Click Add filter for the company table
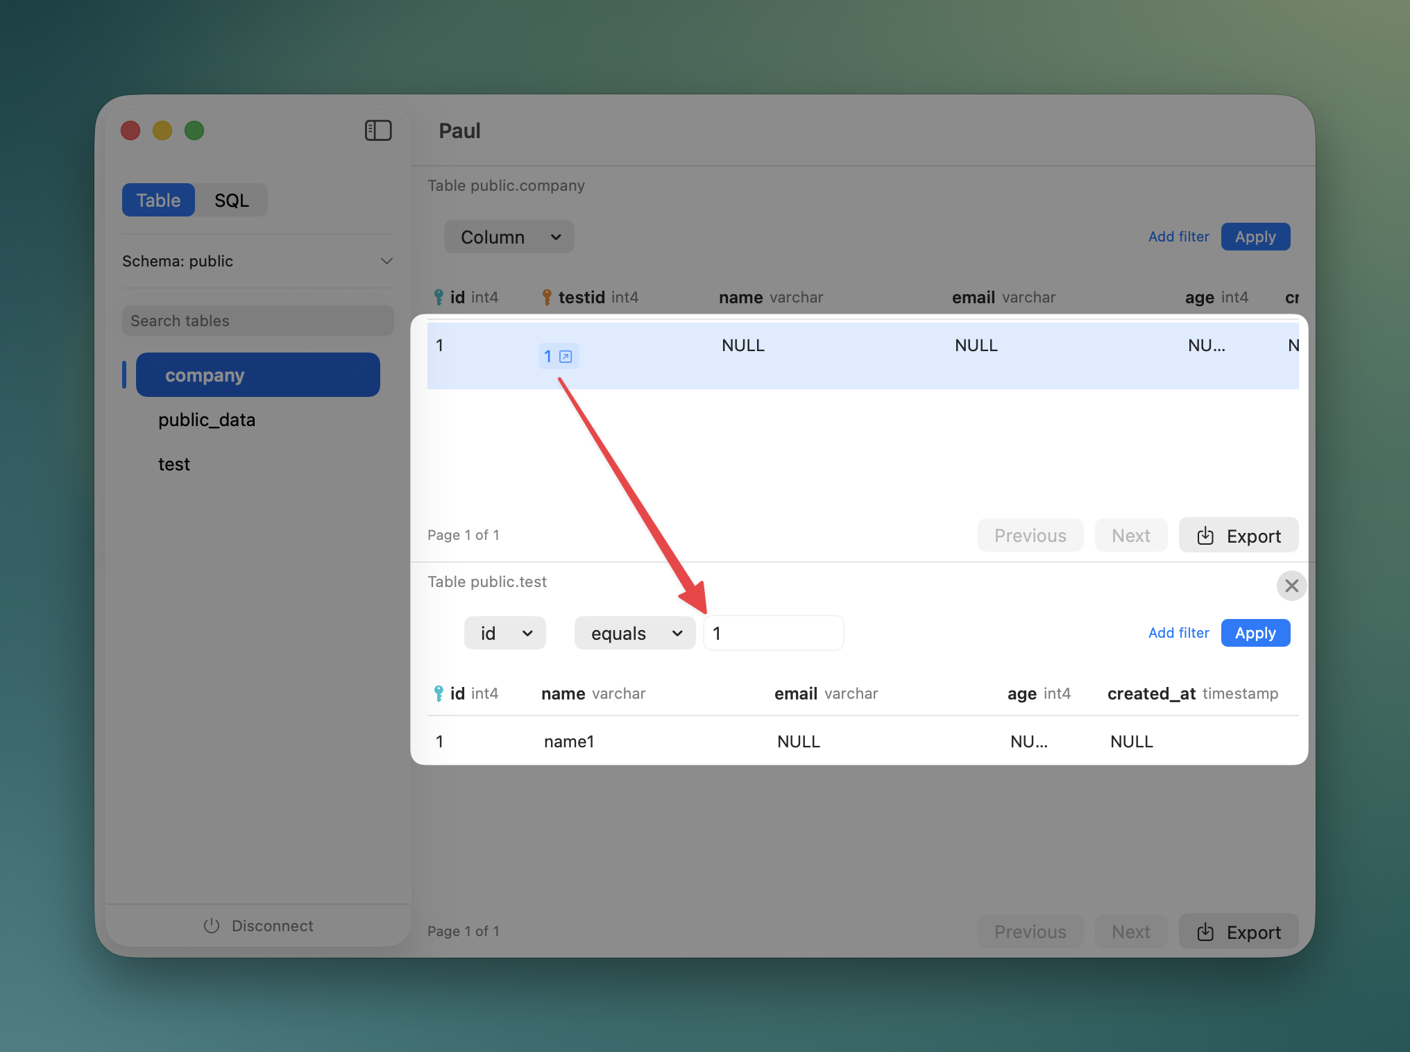 (1178, 237)
